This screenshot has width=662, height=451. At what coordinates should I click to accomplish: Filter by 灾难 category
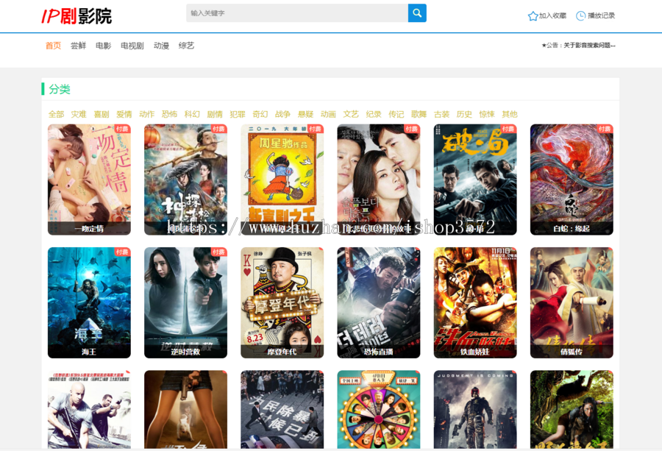[x=79, y=114]
